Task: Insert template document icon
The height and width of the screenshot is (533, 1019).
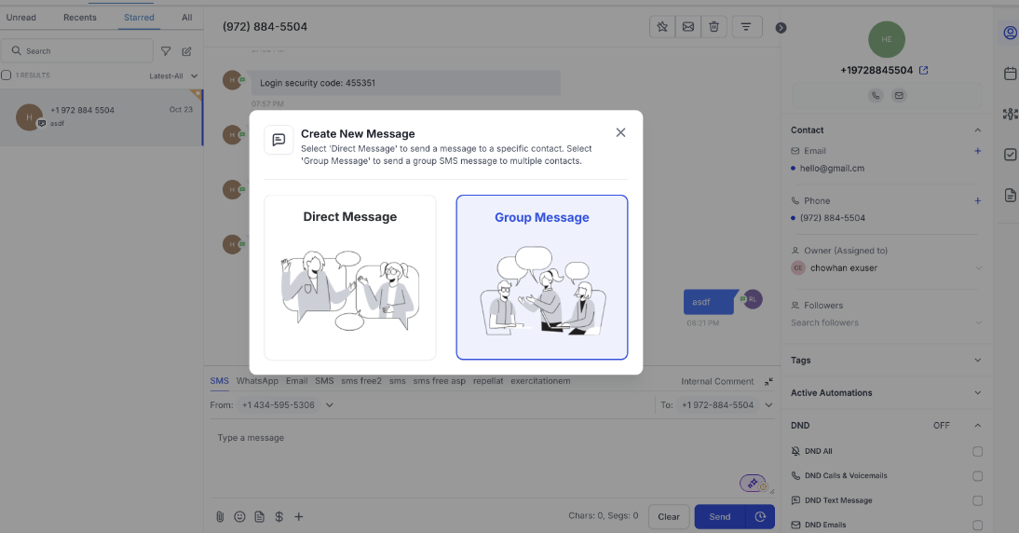Action: tap(259, 517)
